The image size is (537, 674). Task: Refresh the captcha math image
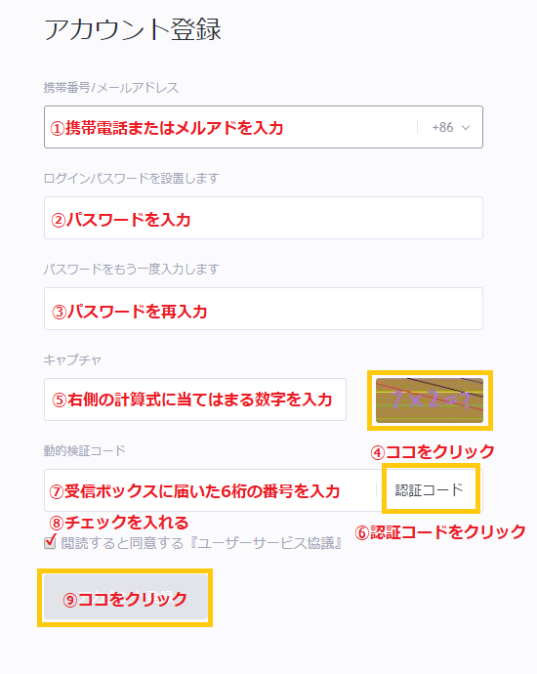click(430, 400)
